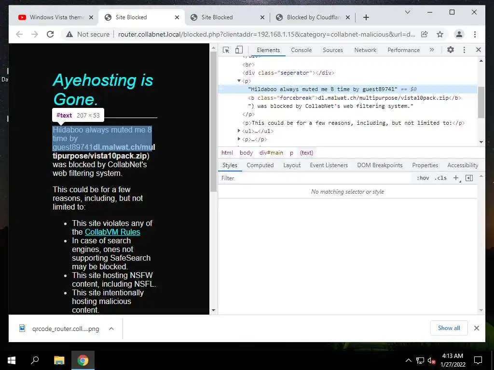Viewport: 494px width, 370px height.
Task: Open the Network tab
Action: point(365,50)
